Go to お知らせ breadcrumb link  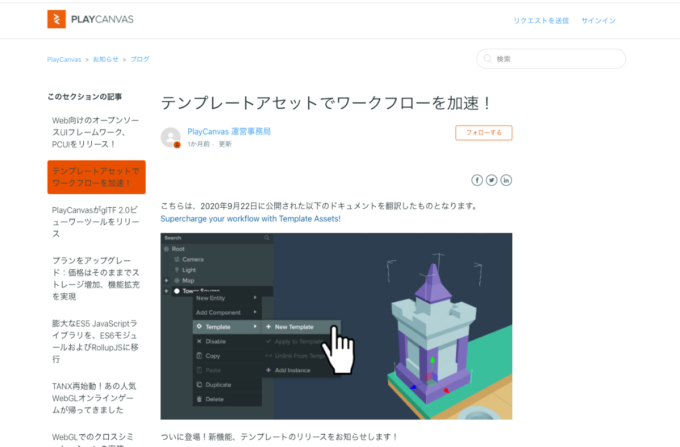click(x=106, y=59)
